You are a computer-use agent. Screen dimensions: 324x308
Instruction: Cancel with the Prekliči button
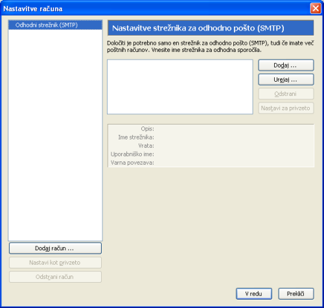pyautogui.click(x=295, y=294)
